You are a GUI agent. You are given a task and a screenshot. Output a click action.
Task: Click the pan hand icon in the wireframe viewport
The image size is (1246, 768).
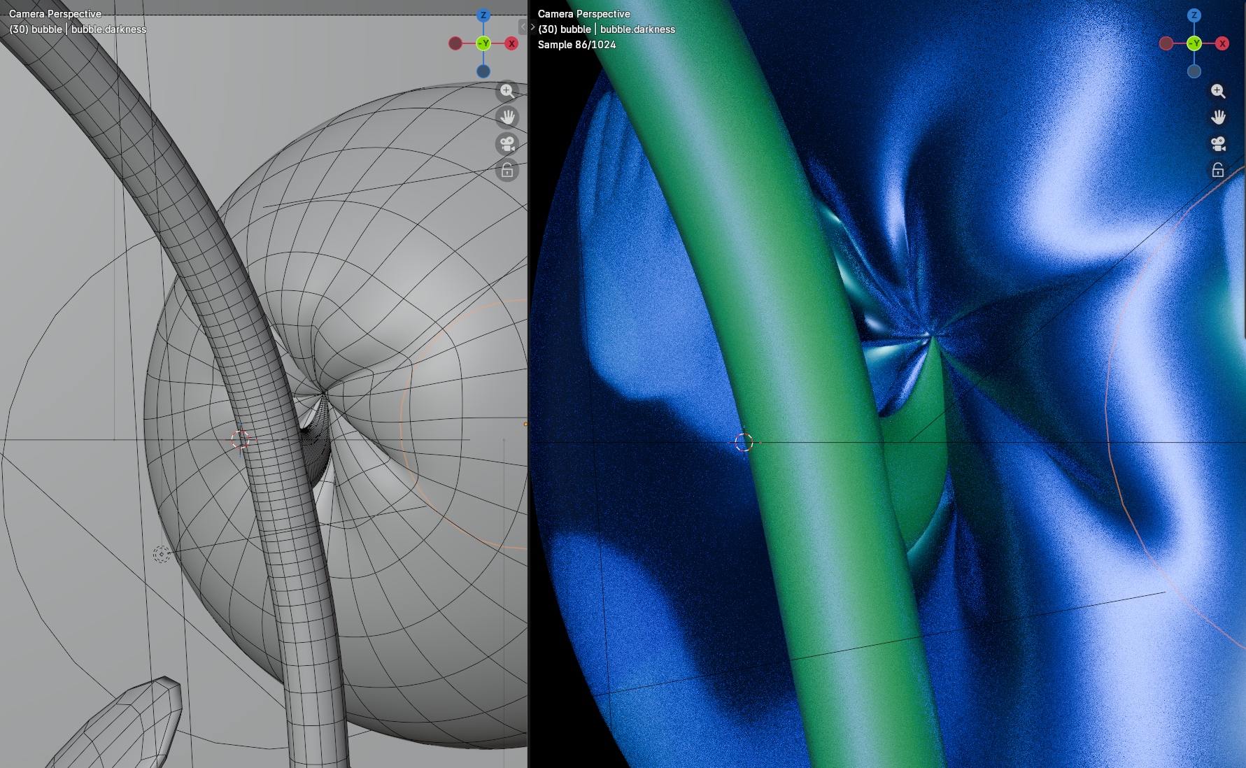click(507, 117)
